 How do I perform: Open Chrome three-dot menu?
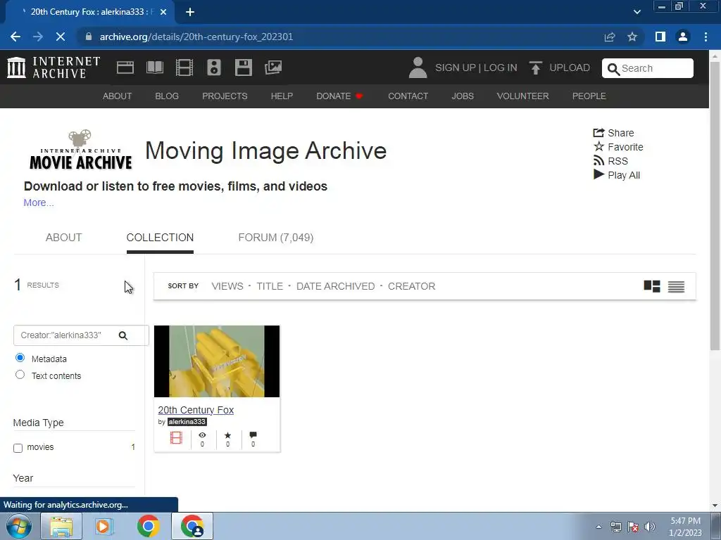706,37
